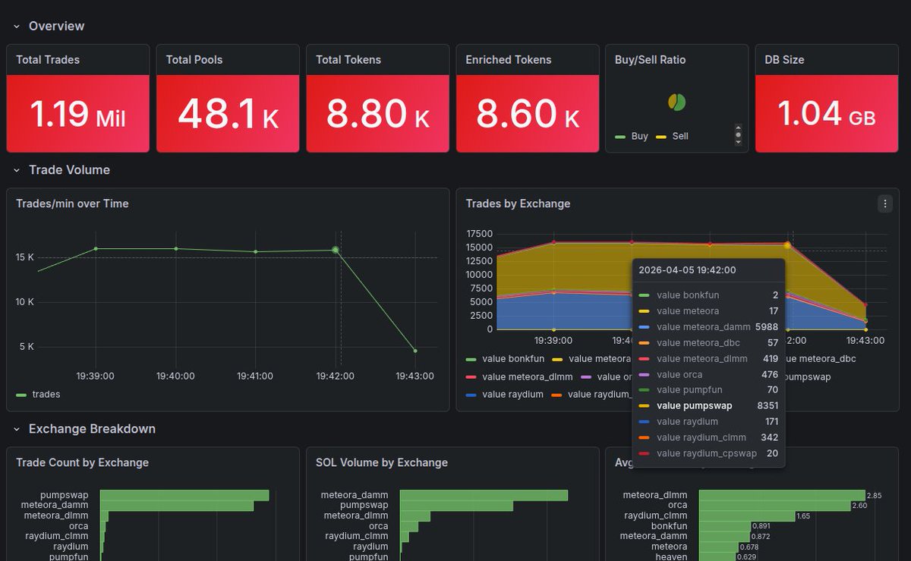
Task: Click the Trades/min over Time panel title
Action: coord(73,203)
